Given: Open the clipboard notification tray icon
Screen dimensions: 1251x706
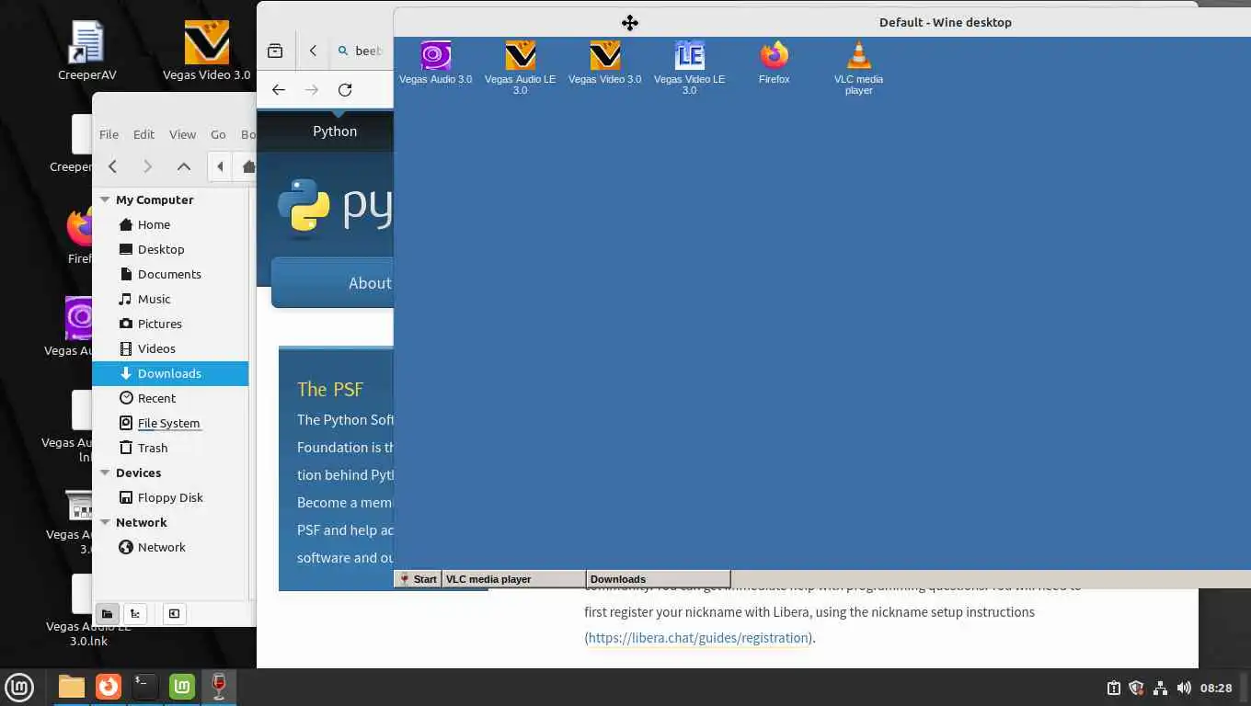Looking at the screenshot, I should click(x=1113, y=688).
